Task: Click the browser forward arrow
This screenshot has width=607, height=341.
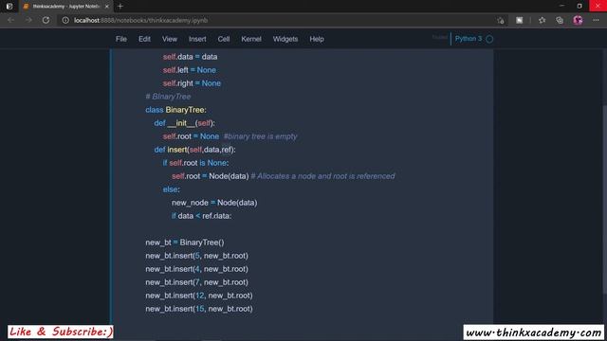Action: 28,20
